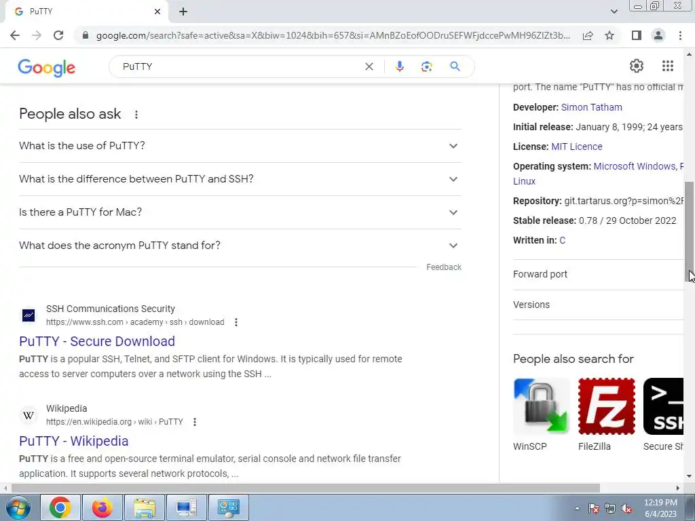Close the PuTTY browser tab
The width and height of the screenshot is (695, 521).
click(157, 12)
